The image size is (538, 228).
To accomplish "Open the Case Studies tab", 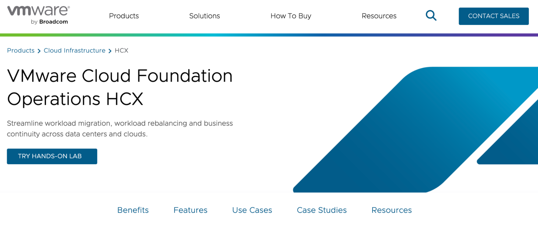I will (x=322, y=210).
